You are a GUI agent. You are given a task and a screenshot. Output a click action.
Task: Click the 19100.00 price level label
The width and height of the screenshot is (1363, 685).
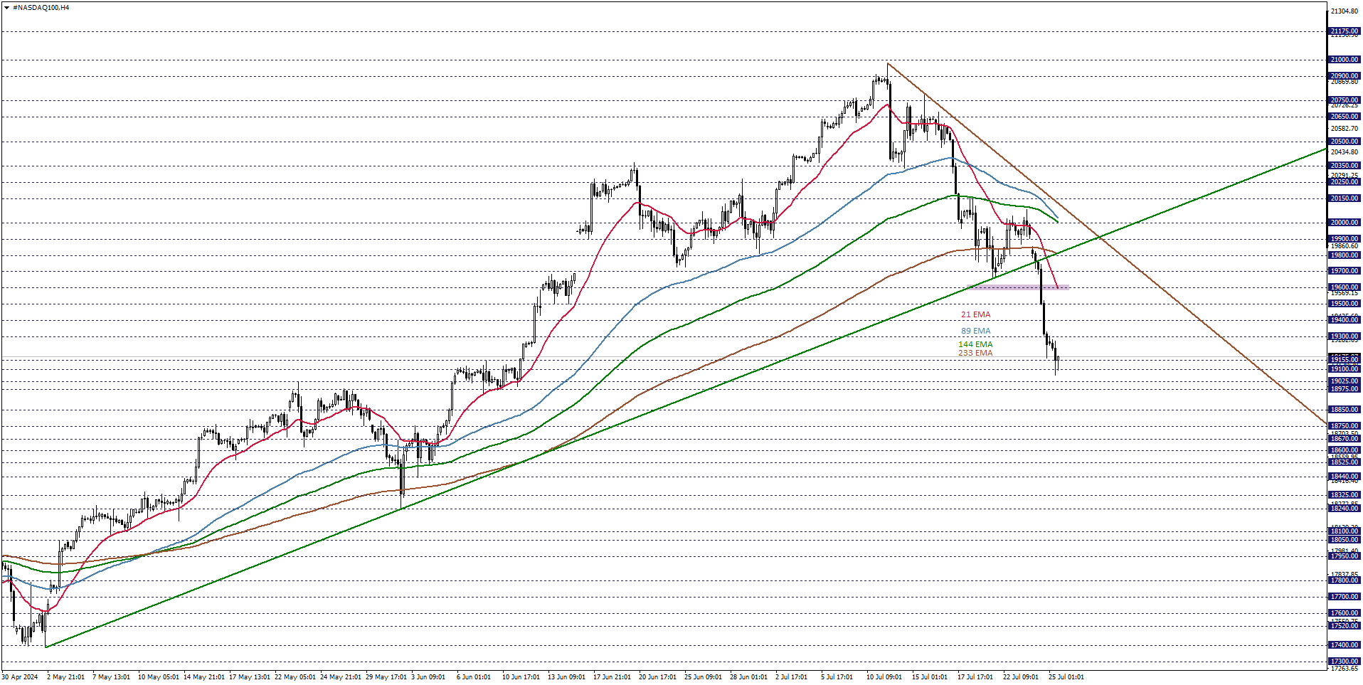[1345, 369]
